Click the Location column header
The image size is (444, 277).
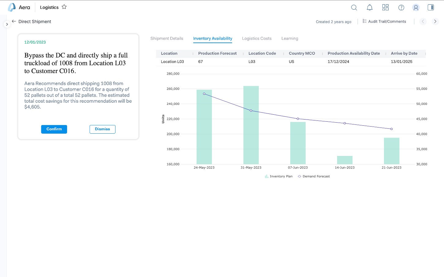click(x=169, y=54)
